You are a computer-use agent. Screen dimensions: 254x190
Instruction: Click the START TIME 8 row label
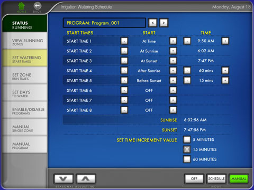(79, 110)
